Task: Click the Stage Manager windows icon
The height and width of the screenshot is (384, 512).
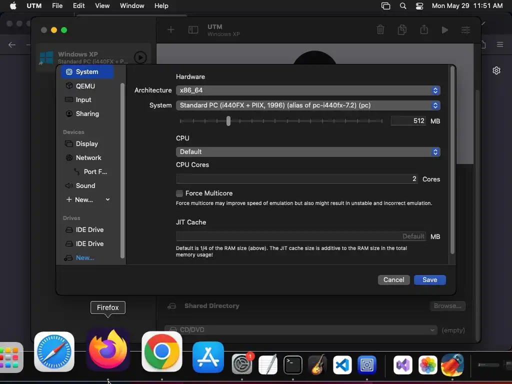Action: pyautogui.click(x=385, y=6)
